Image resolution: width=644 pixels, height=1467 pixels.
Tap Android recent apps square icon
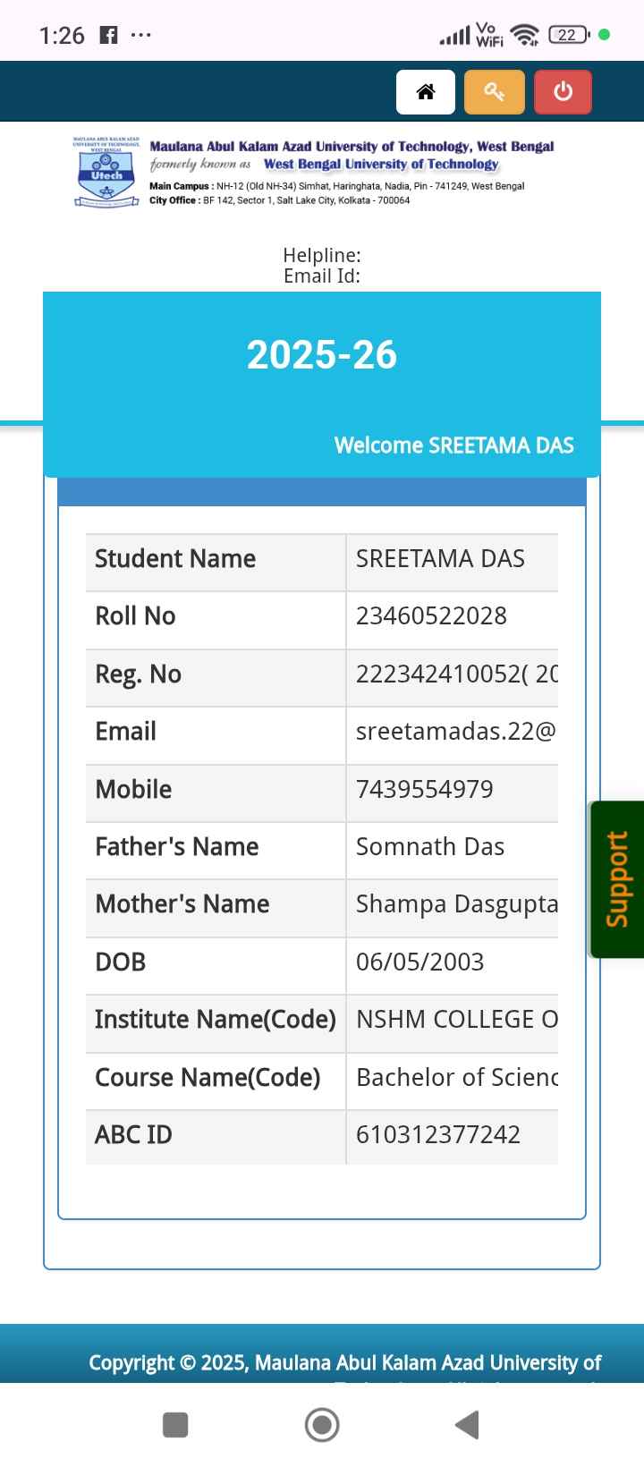pyautogui.click(x=175, y=1424)
